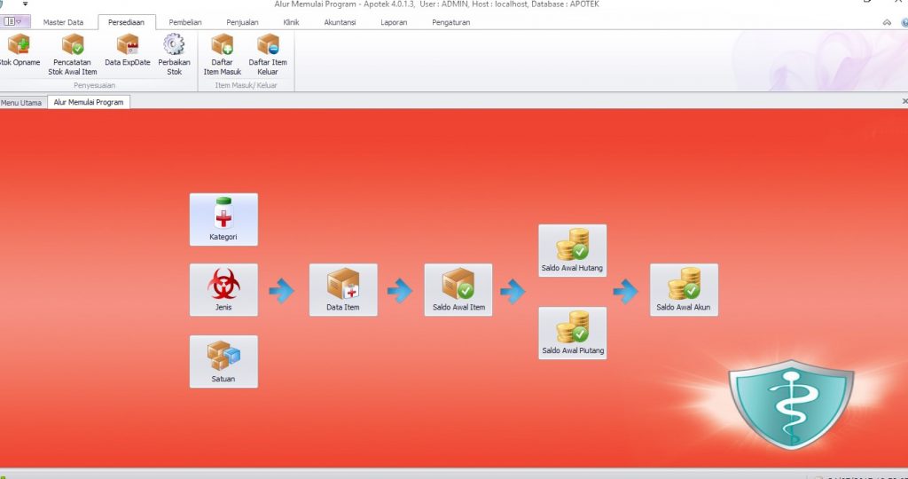
Task: Collapse the ribbon with the chevron arrow
Action: coord(888,22)
